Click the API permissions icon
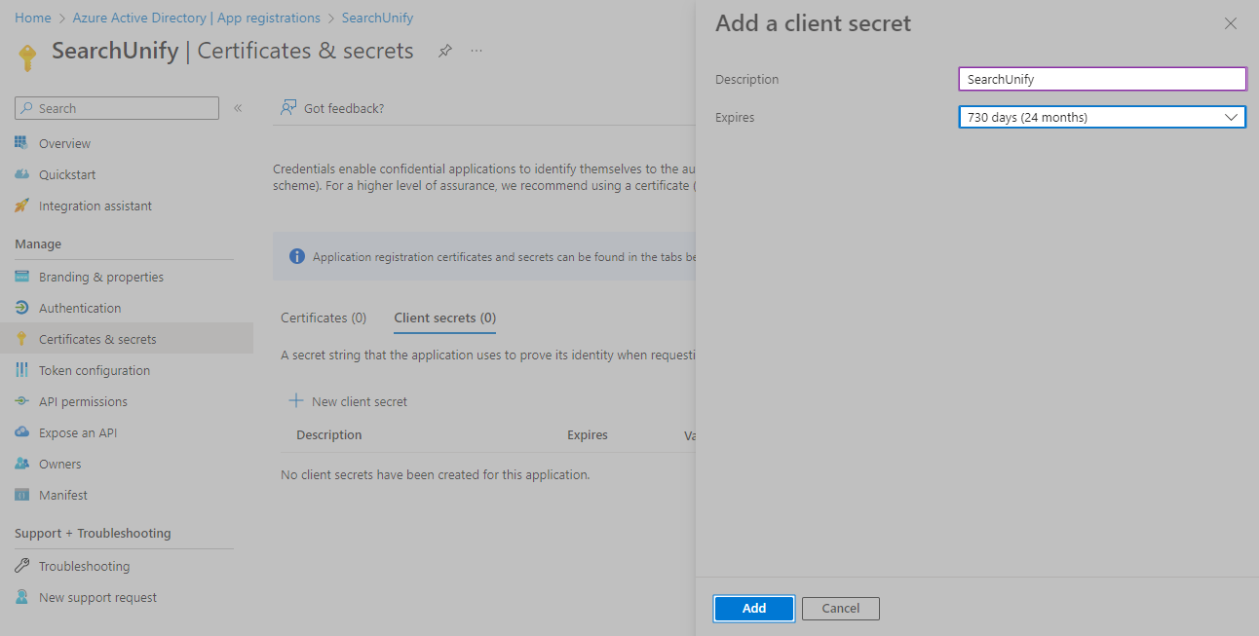Image resolution: width=1259 pixels, height=636 pixels. coord(21,401)
